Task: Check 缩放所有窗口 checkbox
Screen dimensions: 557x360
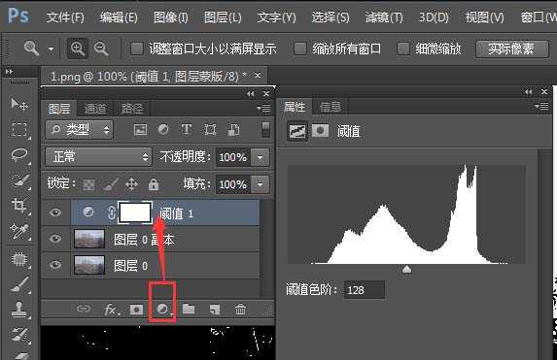Action: tap(299, 49)
